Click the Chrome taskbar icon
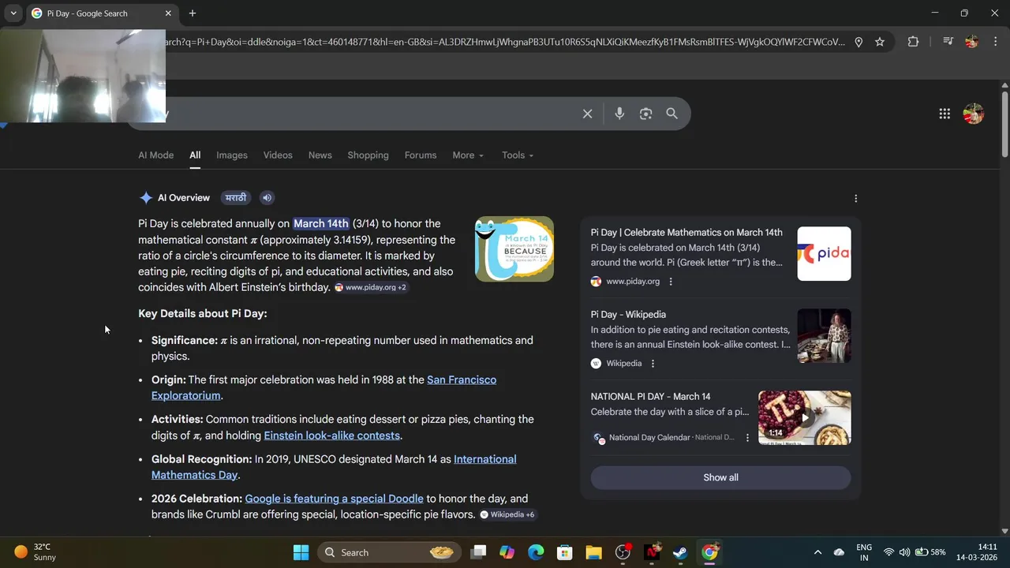The height and width of the screenshot is (568, 1010). click(709, 552)
